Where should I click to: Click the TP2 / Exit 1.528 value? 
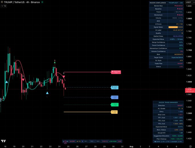pyautogui.click(x=178, y=121)
